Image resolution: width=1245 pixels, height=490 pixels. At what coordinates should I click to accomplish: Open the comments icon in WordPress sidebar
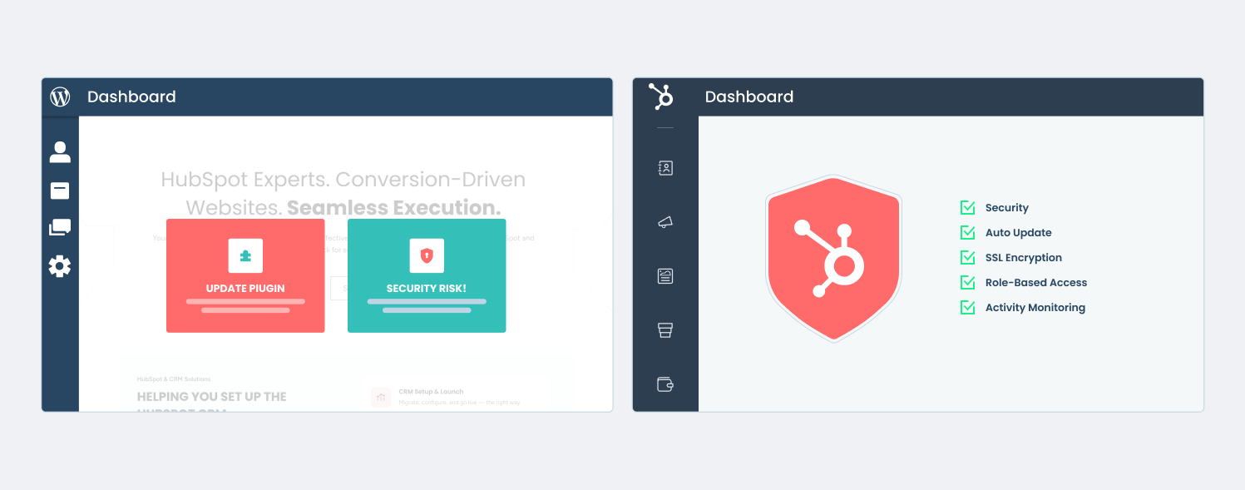click(x=60, y=228)
